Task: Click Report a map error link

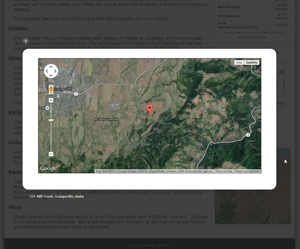Action: click(x=247, y=171)
